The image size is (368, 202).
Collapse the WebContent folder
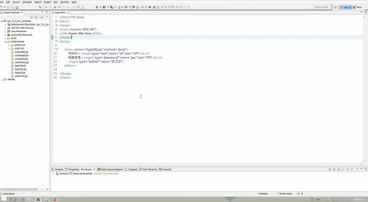pos(6,42)
